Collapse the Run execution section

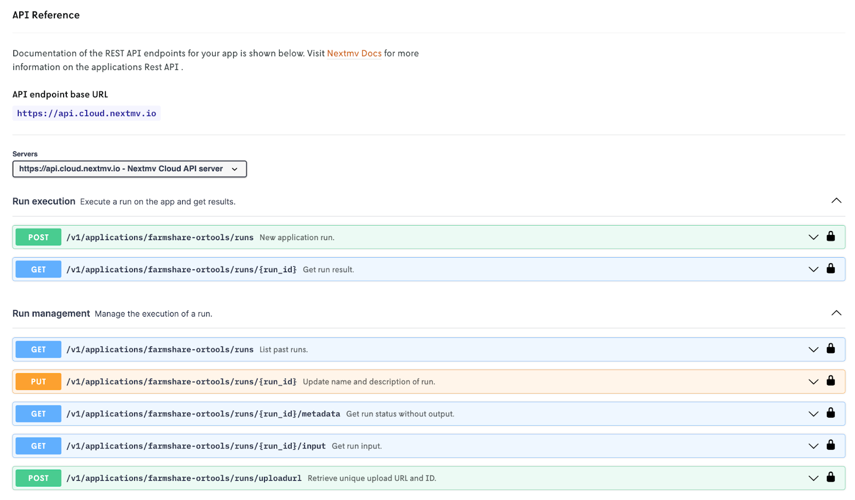pos(836,201)
